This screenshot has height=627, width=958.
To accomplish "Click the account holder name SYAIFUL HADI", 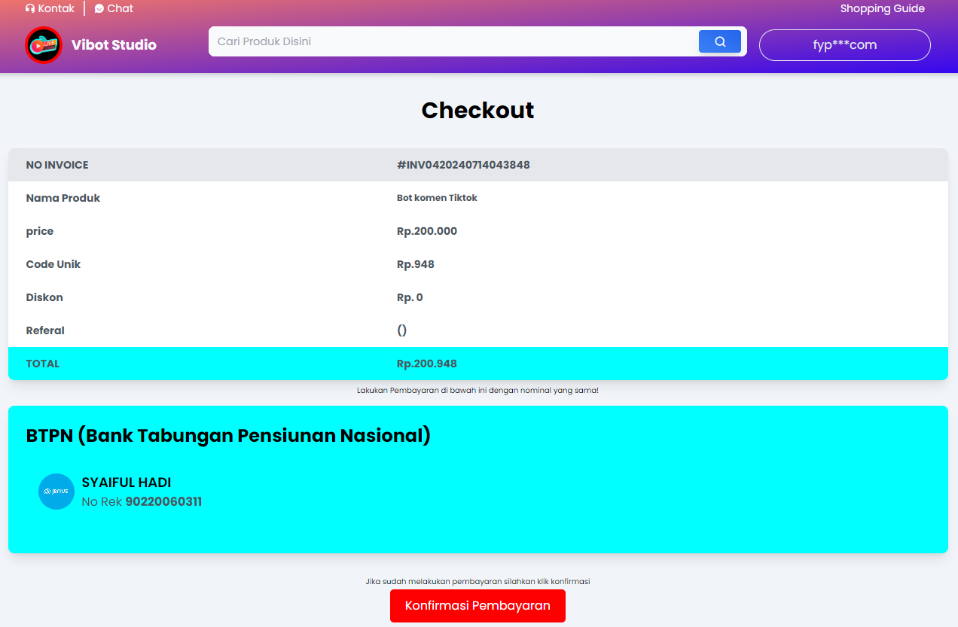I will [127, 482].
